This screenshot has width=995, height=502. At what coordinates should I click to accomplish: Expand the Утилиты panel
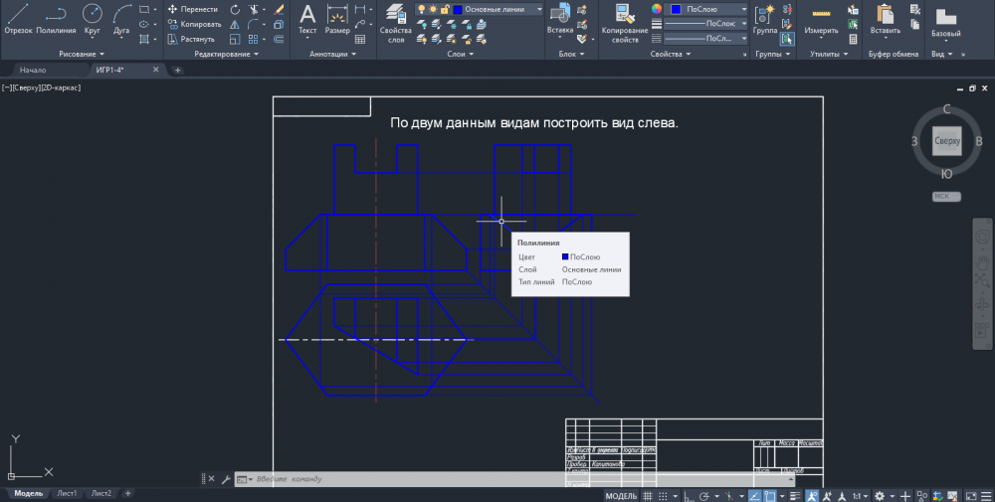(829, 54)
